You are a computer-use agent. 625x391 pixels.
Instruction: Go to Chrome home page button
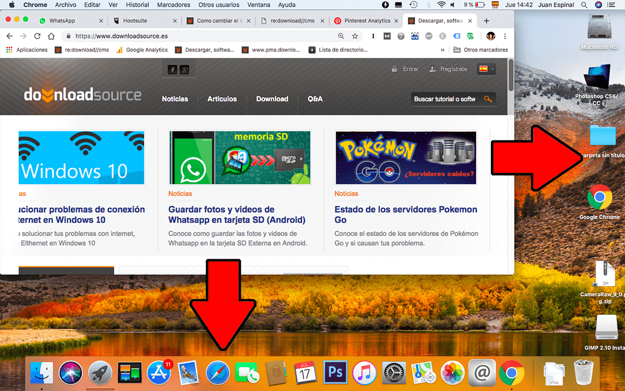[x=51, y=36]
